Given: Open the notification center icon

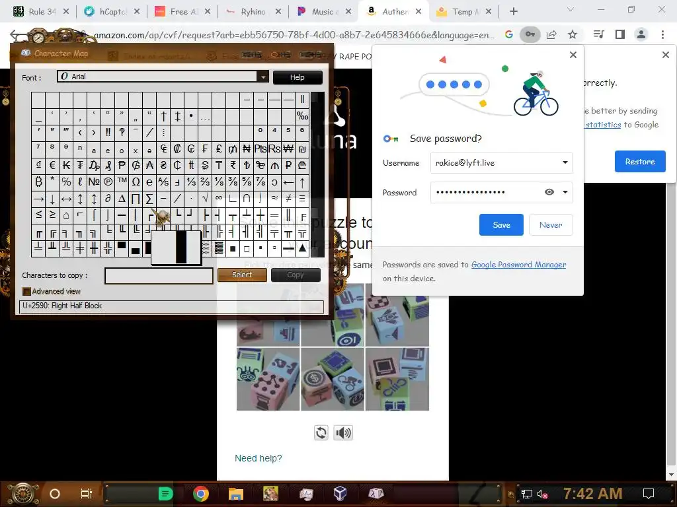Looking at the screenshot, I should [648, 494].
